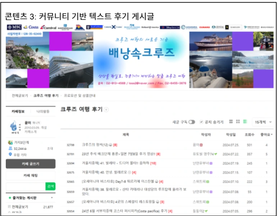Open 전체글보기 board in sidebar
The height and width of the screenshot is (216, 278).
pyautogui.click(x=20, y=207)
